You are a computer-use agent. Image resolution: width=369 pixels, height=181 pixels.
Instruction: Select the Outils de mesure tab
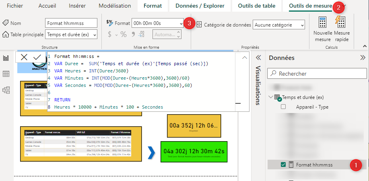click(x=310, y=6)
